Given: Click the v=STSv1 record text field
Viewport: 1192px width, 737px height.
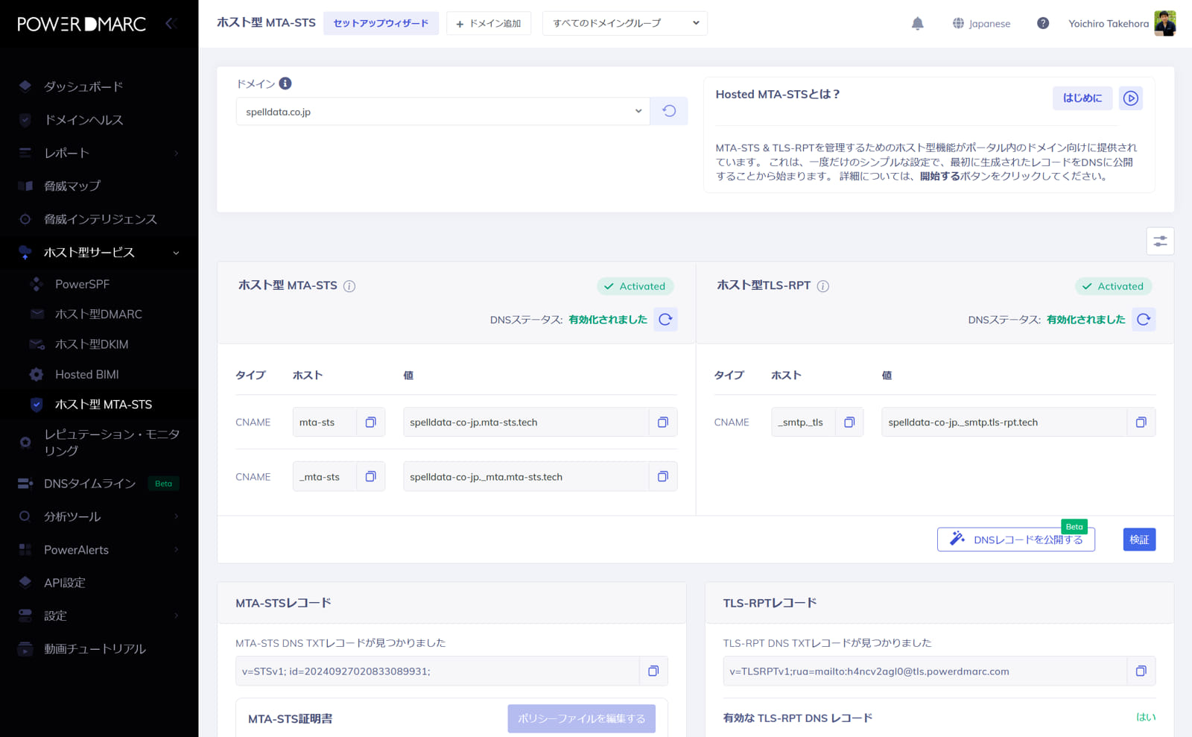Looking at the screenshot, I should (437, 671).
